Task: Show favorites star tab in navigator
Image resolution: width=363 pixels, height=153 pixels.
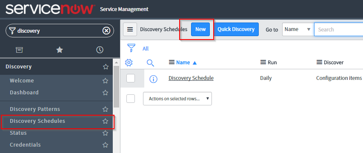Action: tap(60, 50)
